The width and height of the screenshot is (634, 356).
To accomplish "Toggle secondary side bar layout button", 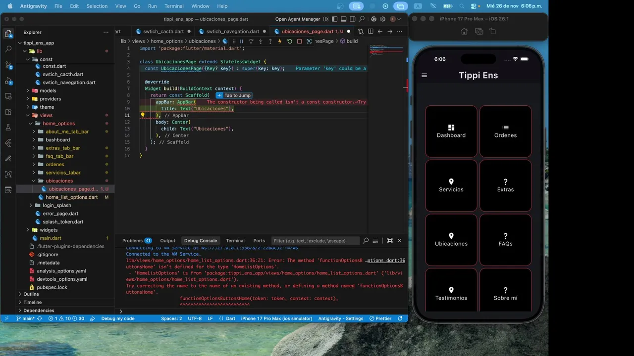I will point(352,19).
